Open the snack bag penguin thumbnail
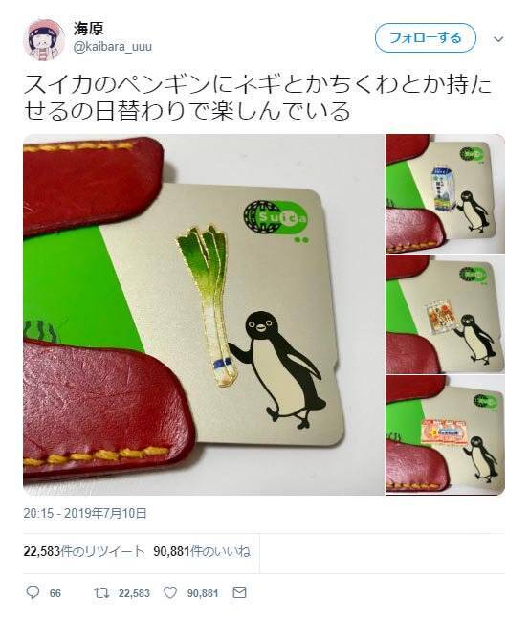Image resolution: width=529 pixels, height=622 pixels. click(445, 314)
